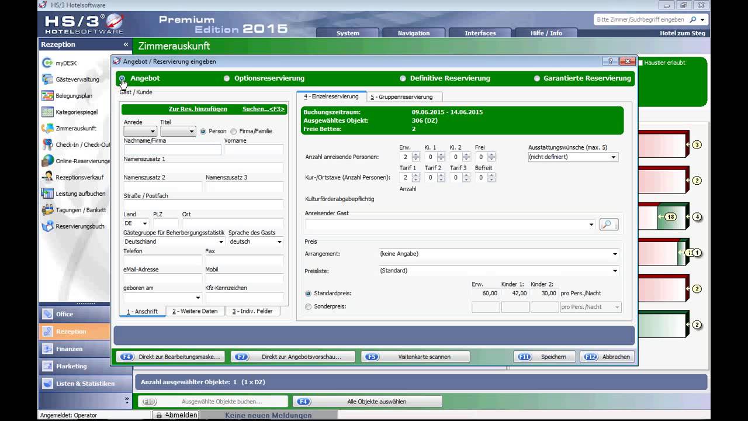The height and width of the screenshot is (421, 748).
Task: Click the sidebar bottom double-chevron expand icon
Action: click(127, 401)
